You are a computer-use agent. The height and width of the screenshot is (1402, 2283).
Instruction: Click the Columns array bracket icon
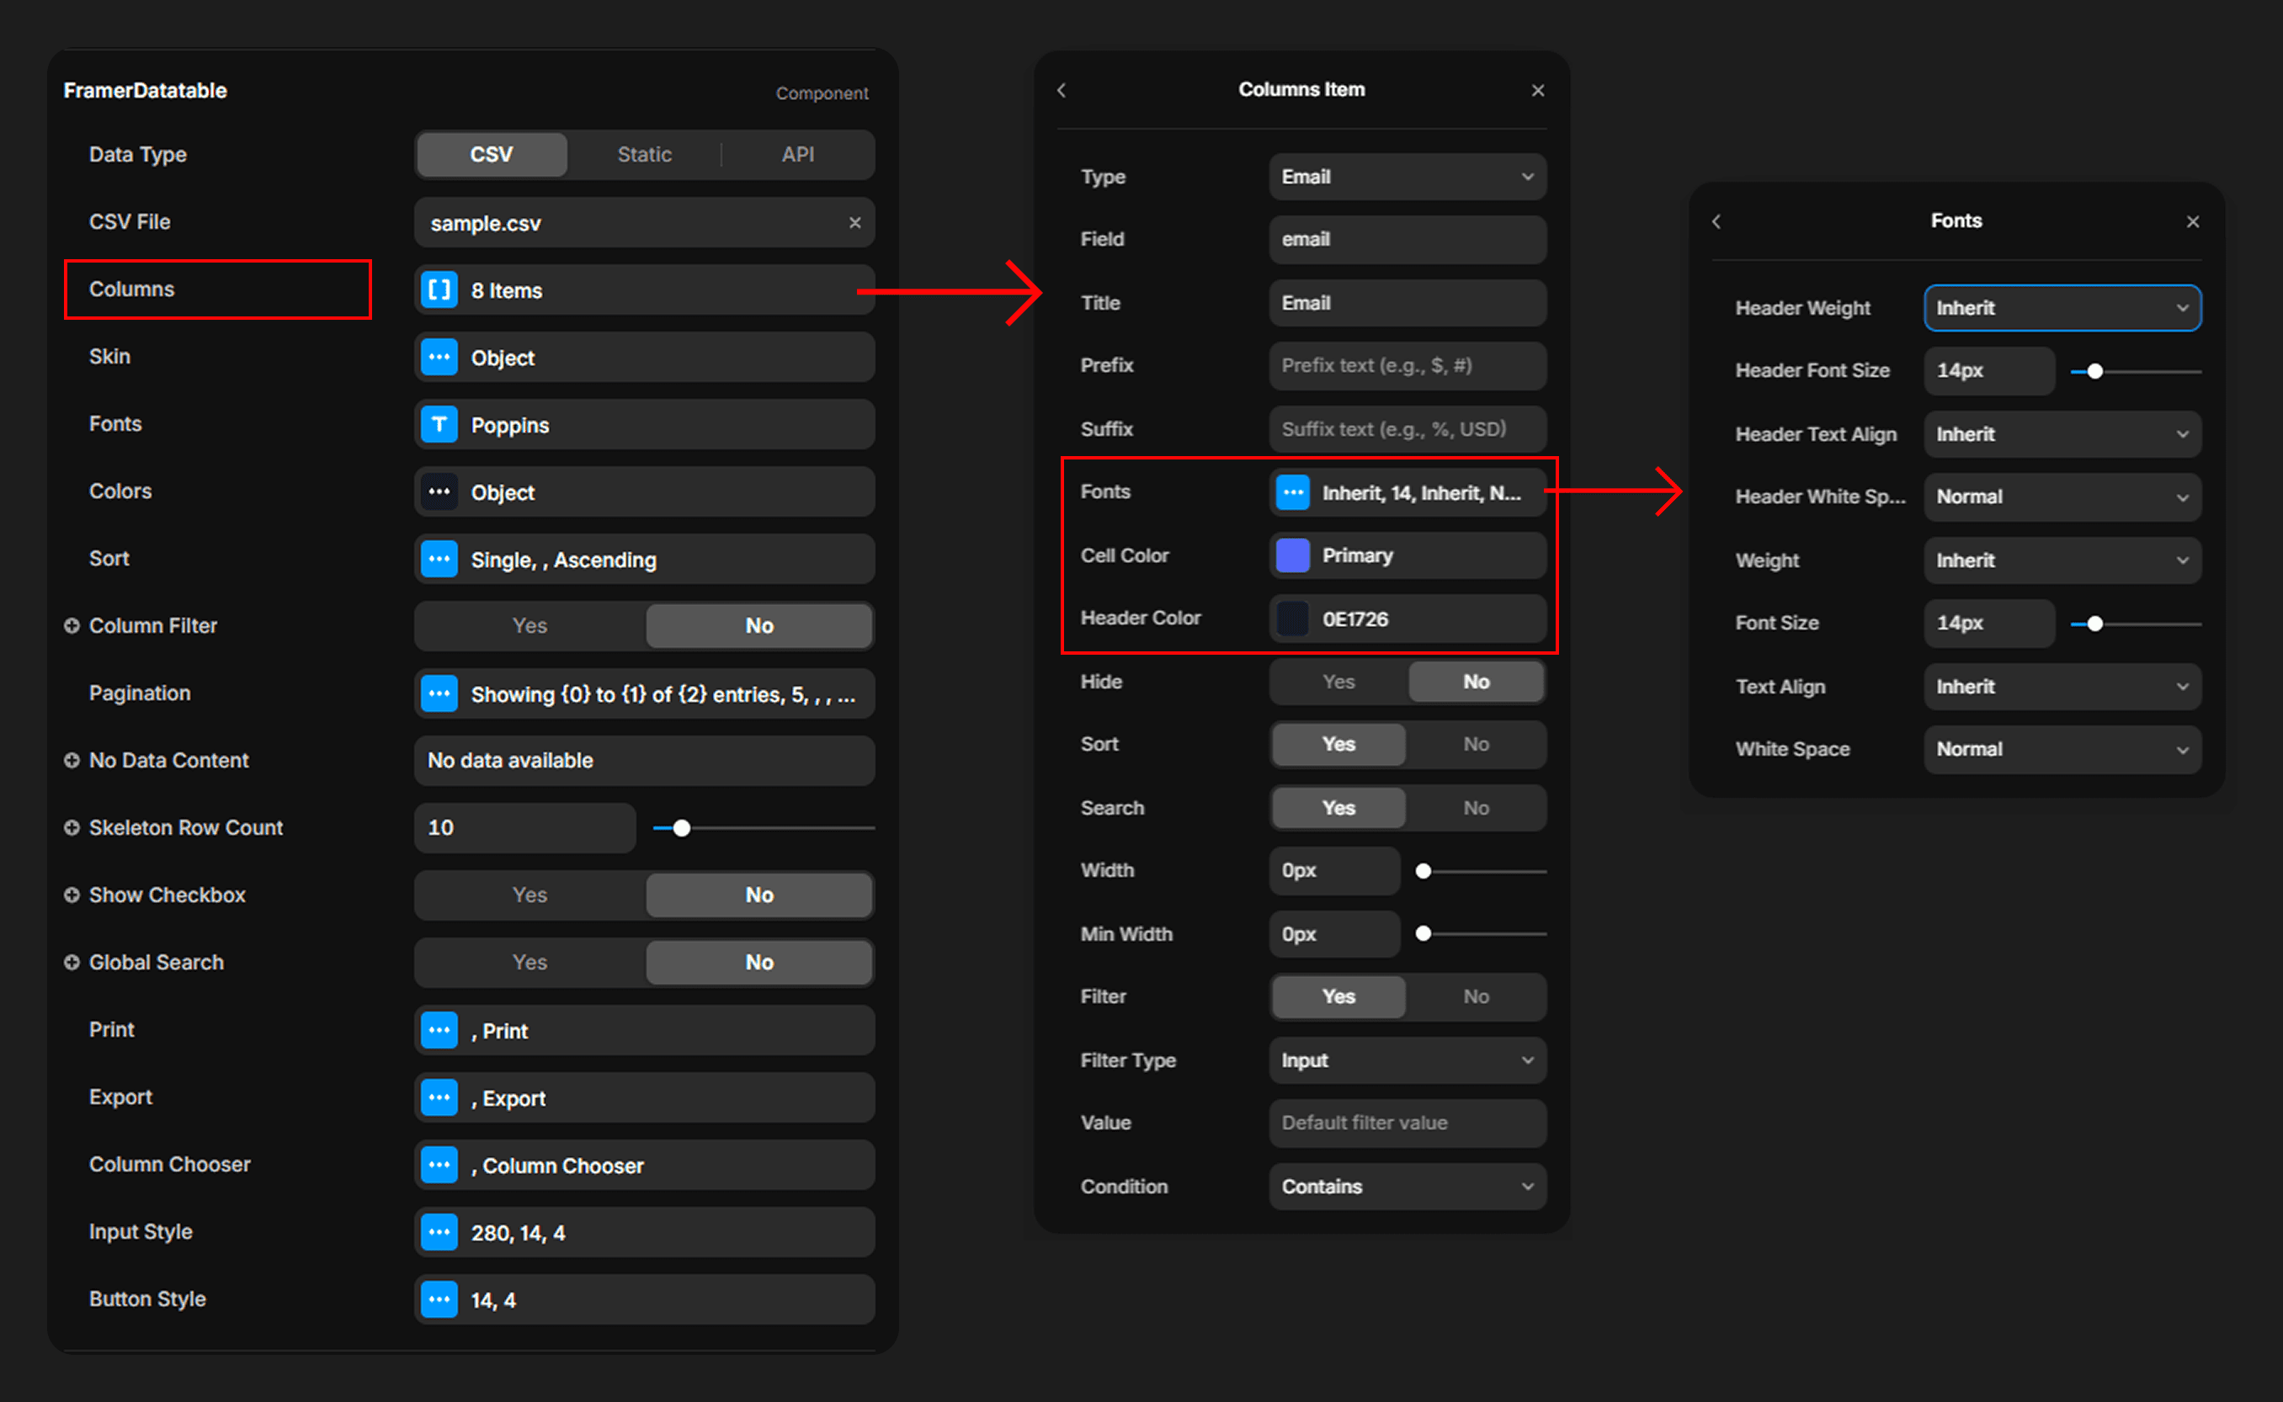[439, 290]
